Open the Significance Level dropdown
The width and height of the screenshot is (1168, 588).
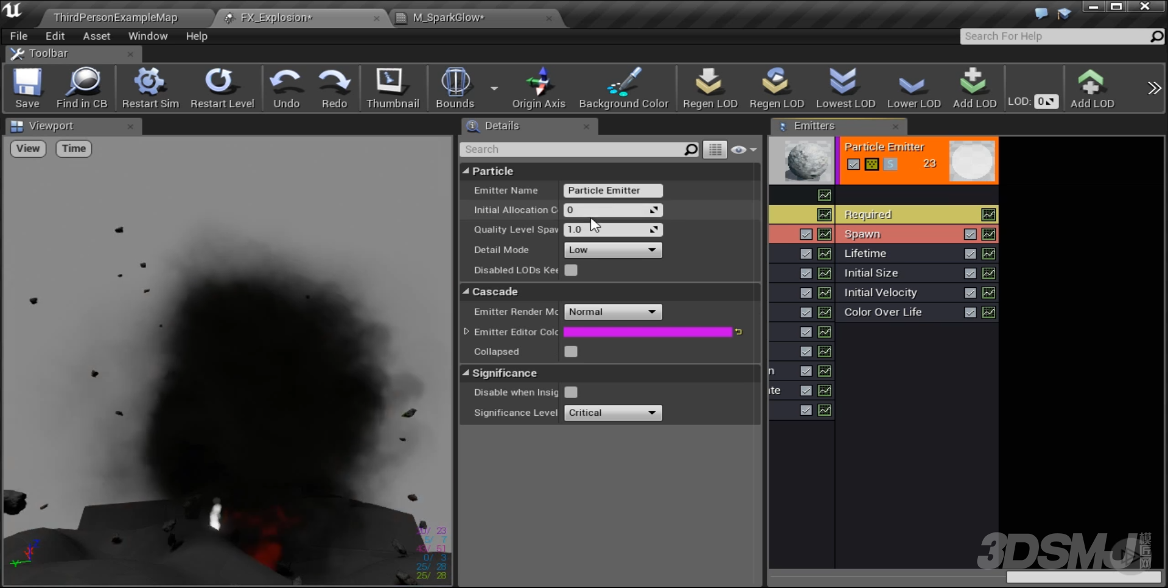click(x=613, y=413)
